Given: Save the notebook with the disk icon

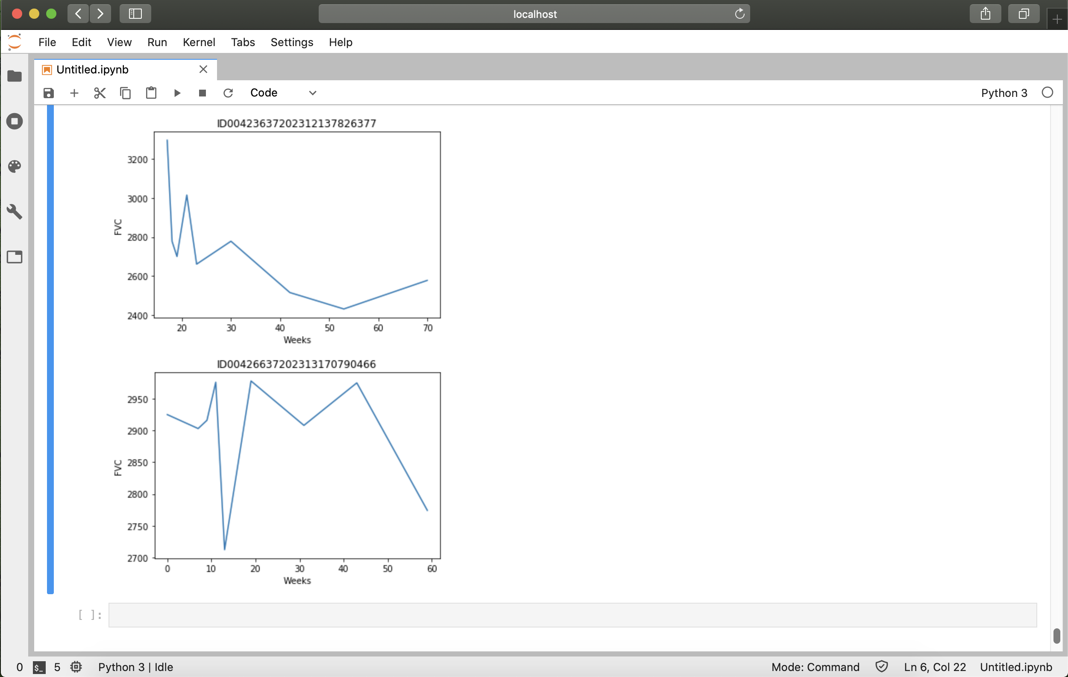Looking at the screenshot, I should [48, 93].
